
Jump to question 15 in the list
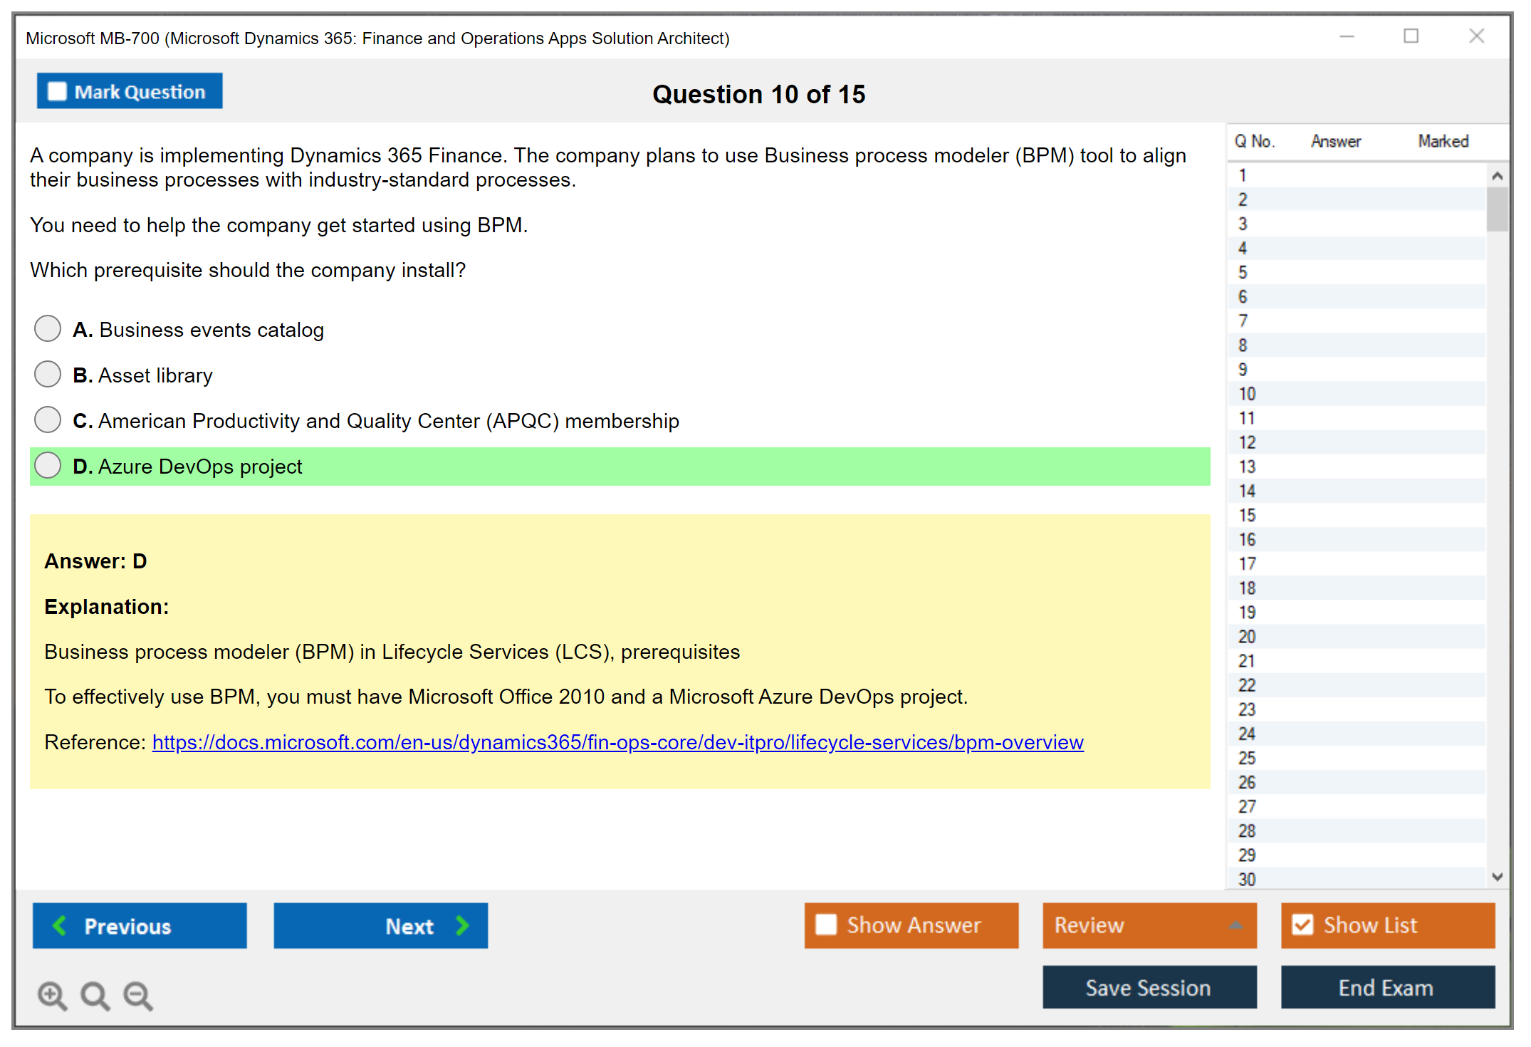1247,515
